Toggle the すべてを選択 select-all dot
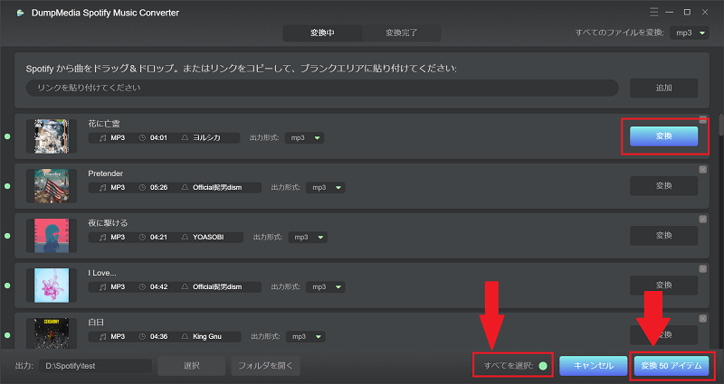This screenshot has width=724, height=384. 543,366
